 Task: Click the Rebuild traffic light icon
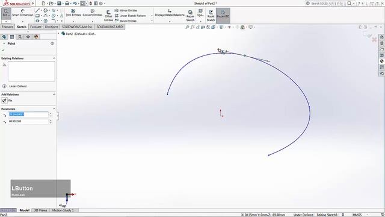(91, 4)
